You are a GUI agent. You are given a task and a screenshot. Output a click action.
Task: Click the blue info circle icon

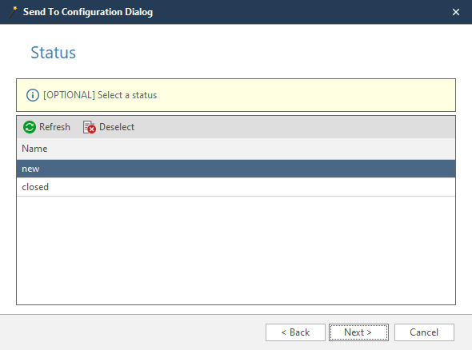tap(33, 95)
